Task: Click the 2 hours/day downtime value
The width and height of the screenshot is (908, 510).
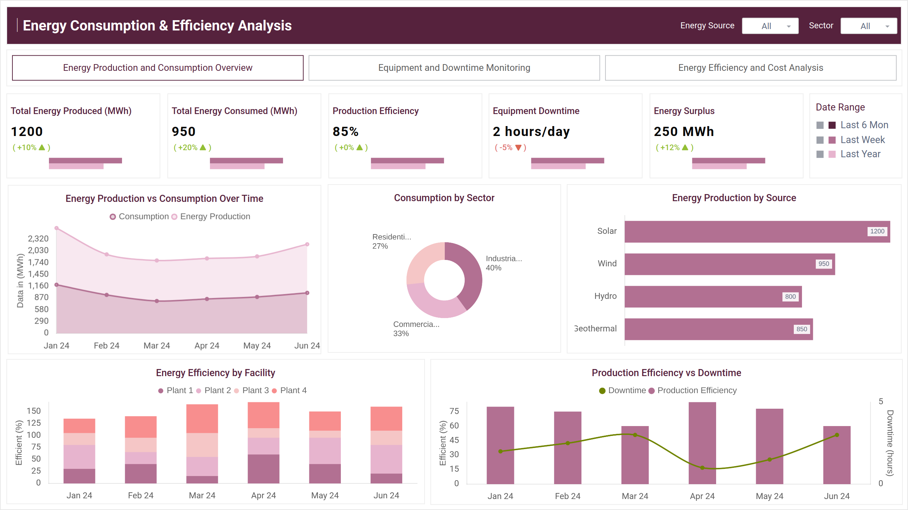Action: click(531, 132)
